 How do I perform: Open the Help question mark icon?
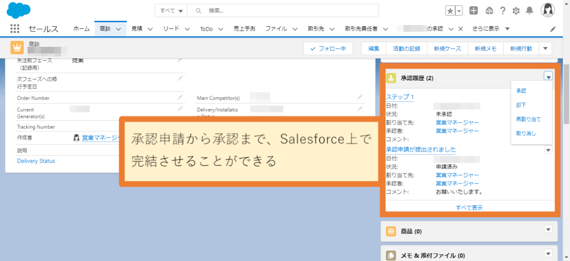click(503, 11)
